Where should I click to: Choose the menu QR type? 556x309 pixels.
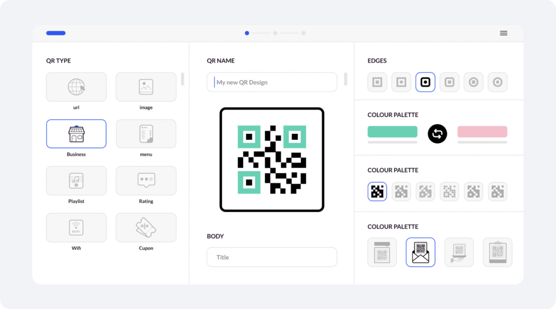tap(146, 134)
